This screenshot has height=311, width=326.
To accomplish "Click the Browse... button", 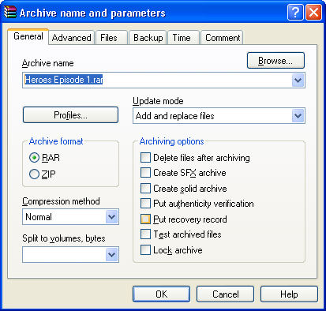I will [275, 61].
